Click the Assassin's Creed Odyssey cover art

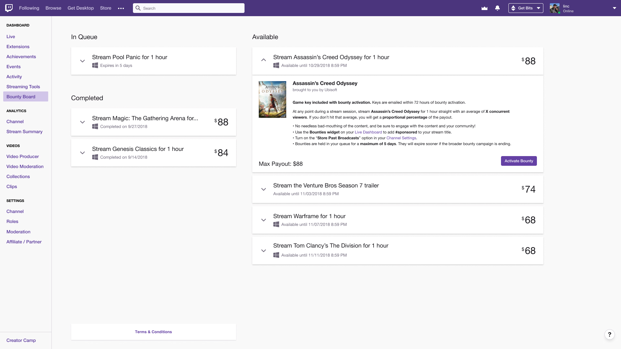[272, 100]
